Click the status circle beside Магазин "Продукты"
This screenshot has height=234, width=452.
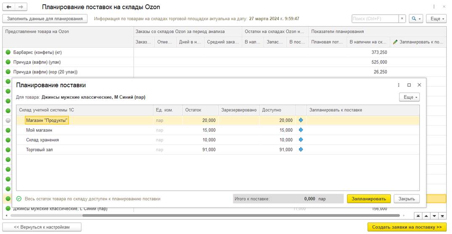click(8, 120)
